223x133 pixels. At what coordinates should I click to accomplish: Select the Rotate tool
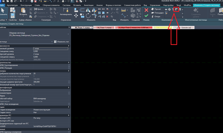click(x=88, y=15)
